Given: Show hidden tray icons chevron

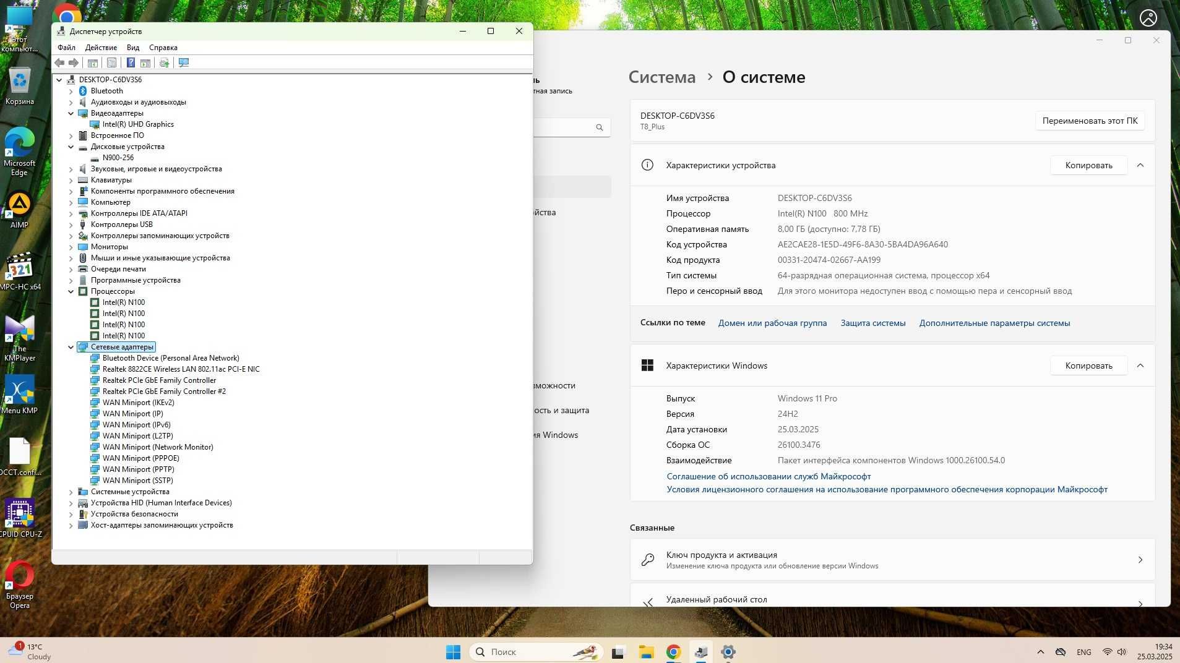Looking at the screenshot, I should (x=1040, y=652).
